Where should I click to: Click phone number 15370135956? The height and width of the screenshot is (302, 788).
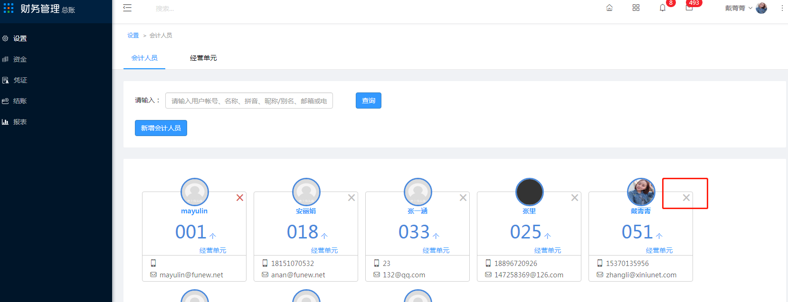[x=627, y=263]
